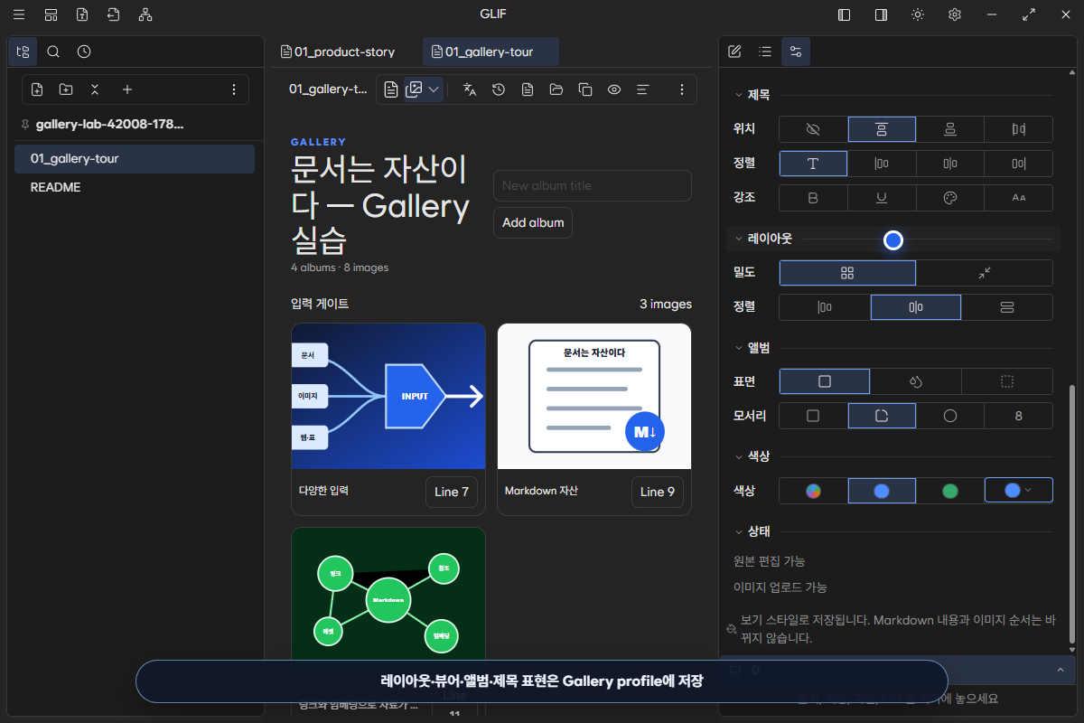
Task: Align title left in 제목 정렬 row
Action: (x=882, y=164)
